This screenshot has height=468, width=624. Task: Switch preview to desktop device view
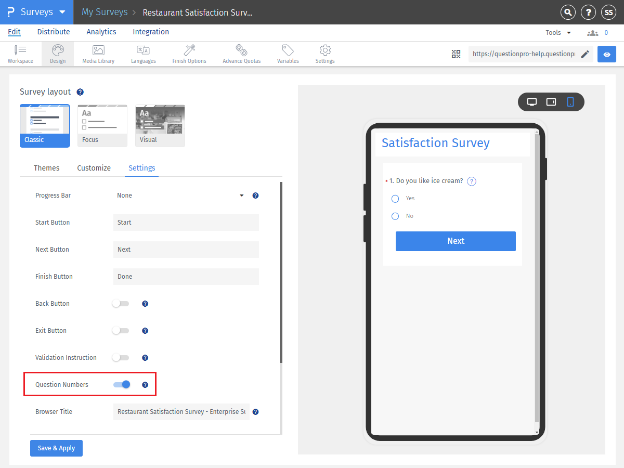click(532, 102)
